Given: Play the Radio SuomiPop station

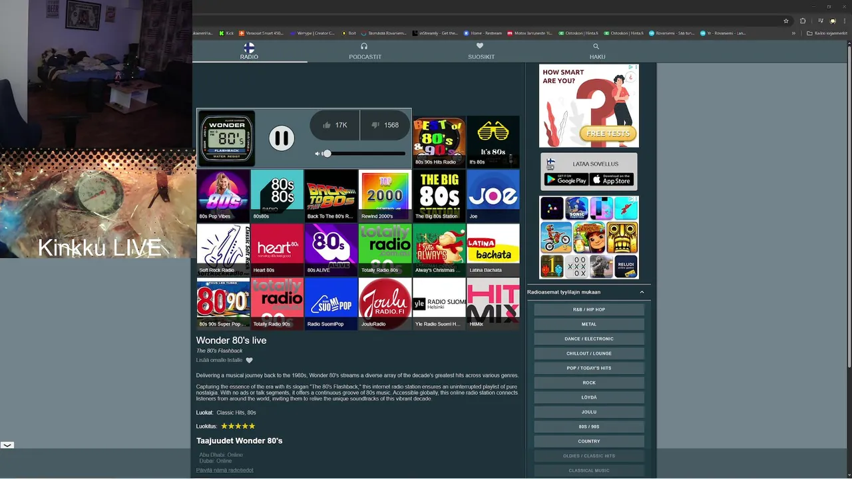Looking at the screenshot, I should tap(331, 303).
